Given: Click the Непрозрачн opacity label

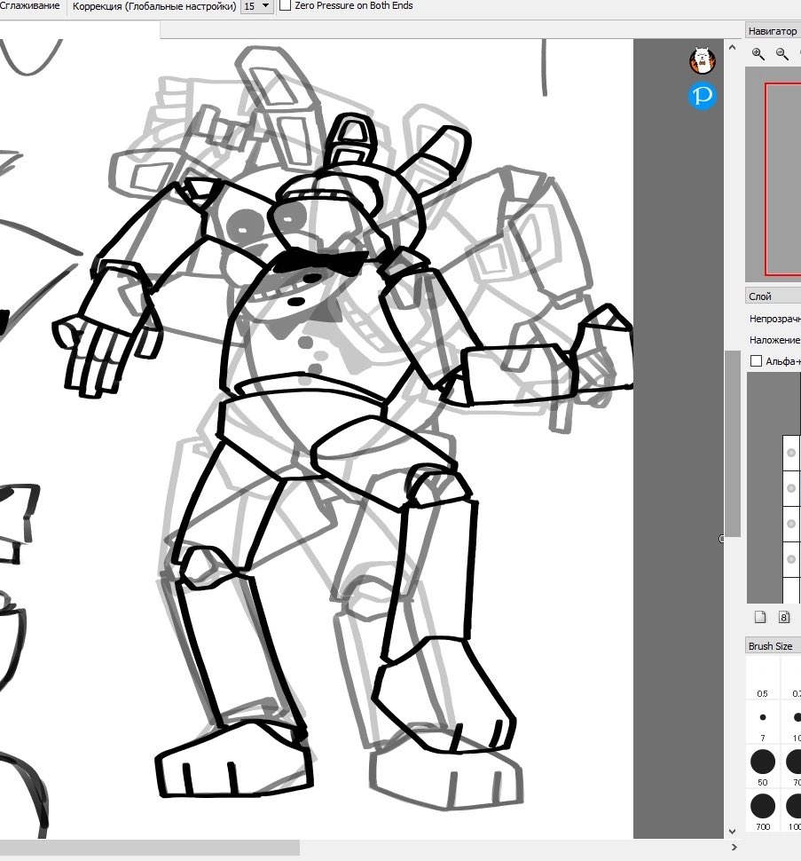Looking at the screenshot, I should coord(774,319).
